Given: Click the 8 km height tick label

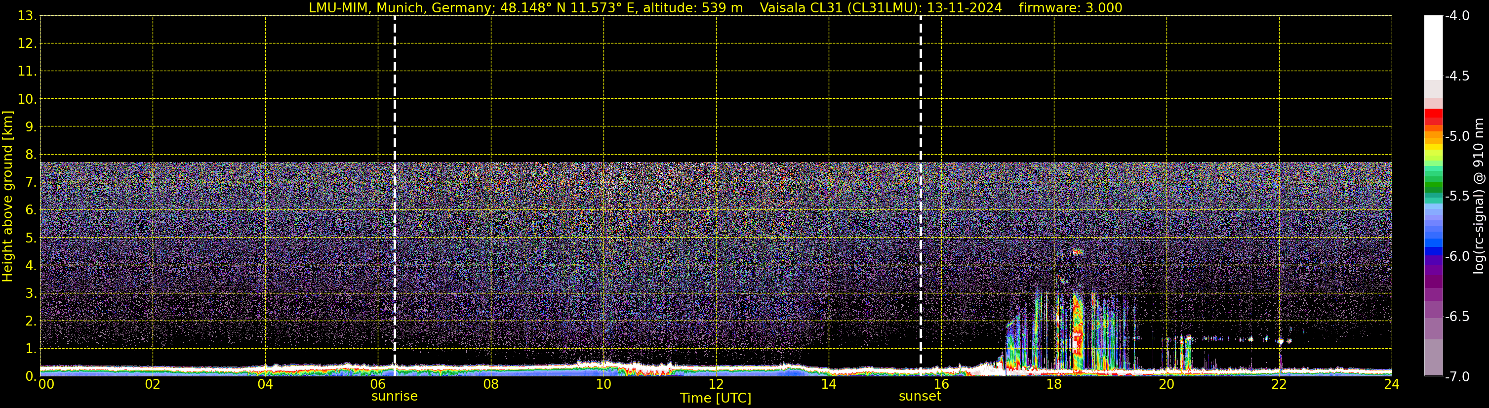Looking at the screenshot, I should pos(30,155).
